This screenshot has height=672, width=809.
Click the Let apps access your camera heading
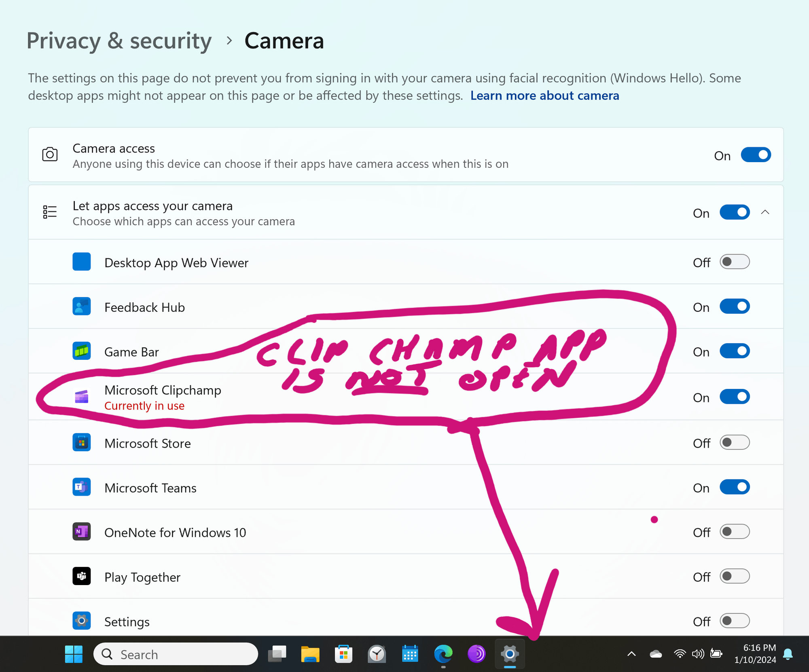[x=152, y=206]
